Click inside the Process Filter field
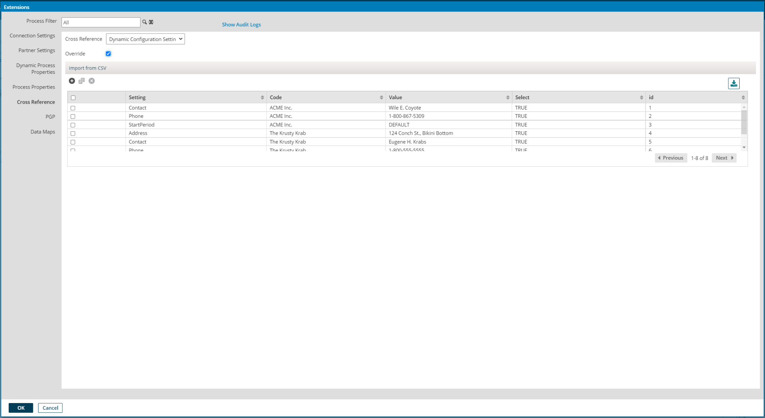 101,22
